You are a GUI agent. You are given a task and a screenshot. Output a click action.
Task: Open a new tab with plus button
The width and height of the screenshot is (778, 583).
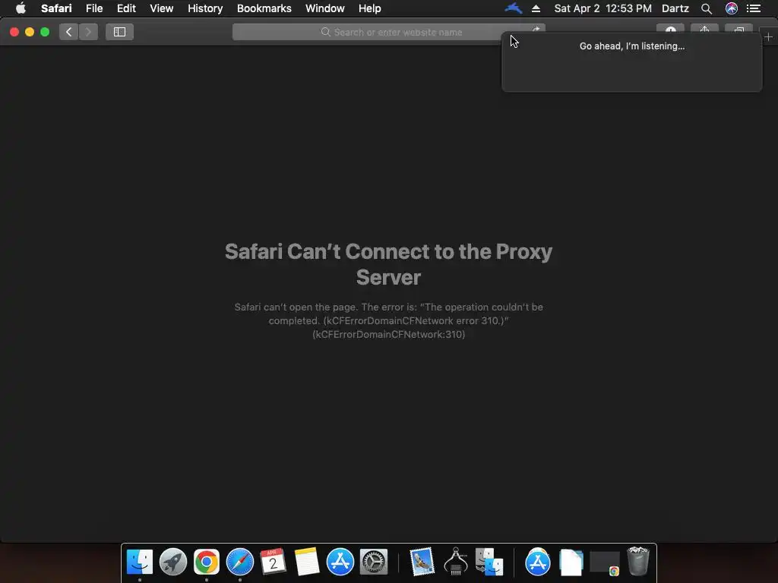point(768,36)
